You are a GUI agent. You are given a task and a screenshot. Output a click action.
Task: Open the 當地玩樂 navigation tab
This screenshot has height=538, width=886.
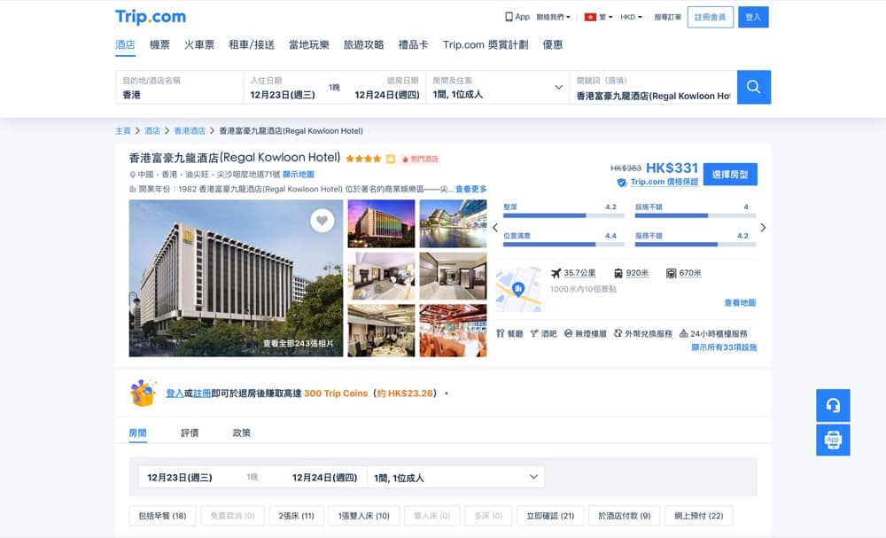309,44
